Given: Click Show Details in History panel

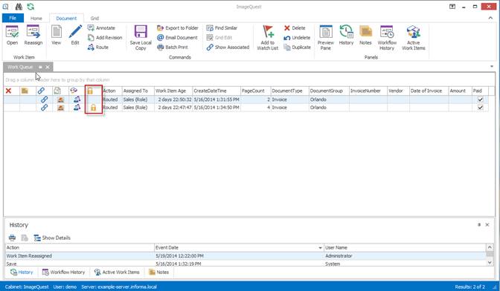Looking at the screenshot, I should pos(52,238).
